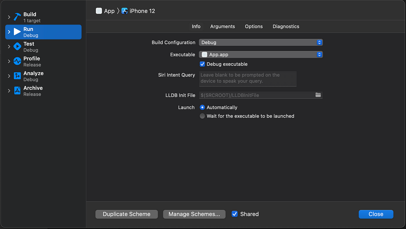
Task: Click the blue Close button
Action: [x=376, y=214]
